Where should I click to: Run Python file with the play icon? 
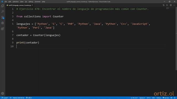coord(167,5)
